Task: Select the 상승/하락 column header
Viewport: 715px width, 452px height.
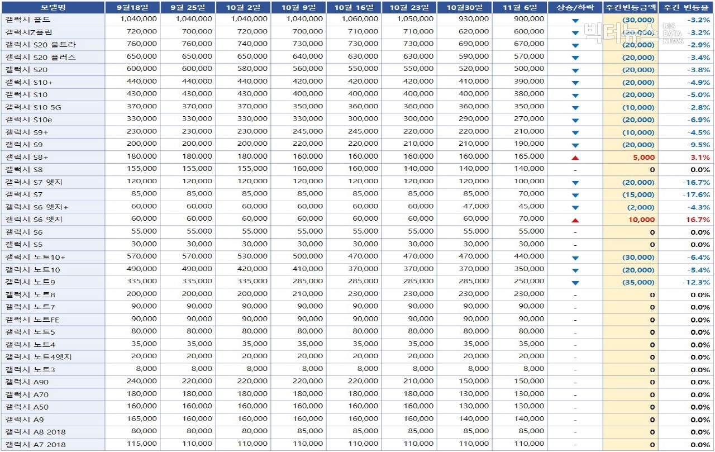Action: [575, 7]
